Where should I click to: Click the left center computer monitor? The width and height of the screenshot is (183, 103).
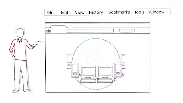click(x=88, y=72)
